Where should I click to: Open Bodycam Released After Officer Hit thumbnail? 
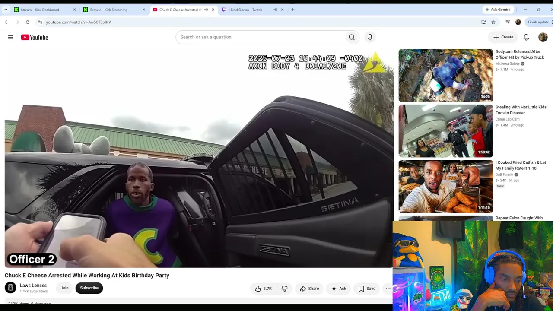pyautogui.click(x=445, y=76)
